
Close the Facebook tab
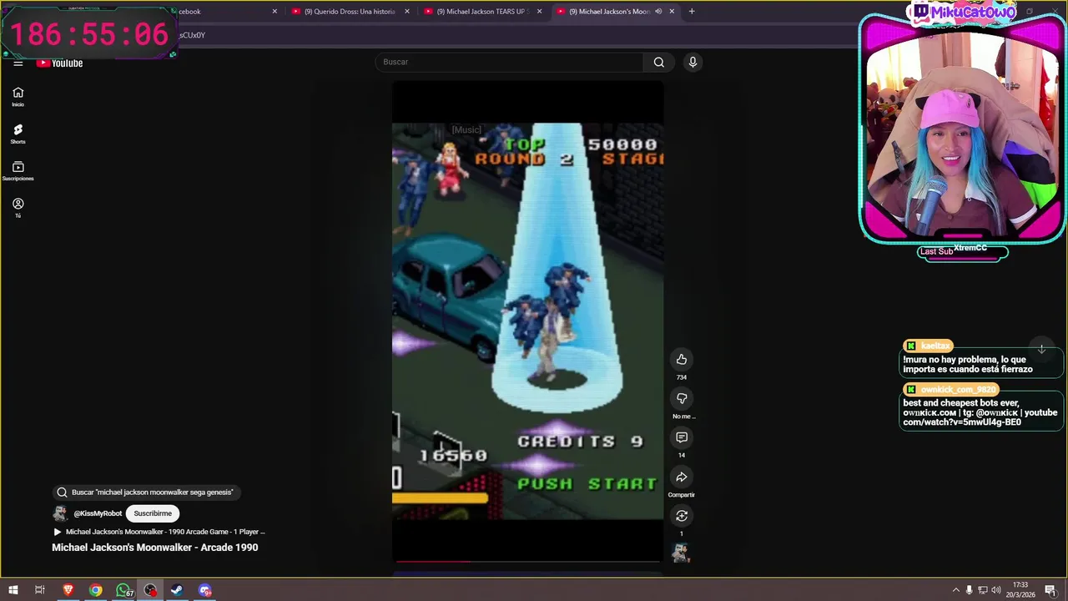275,12
